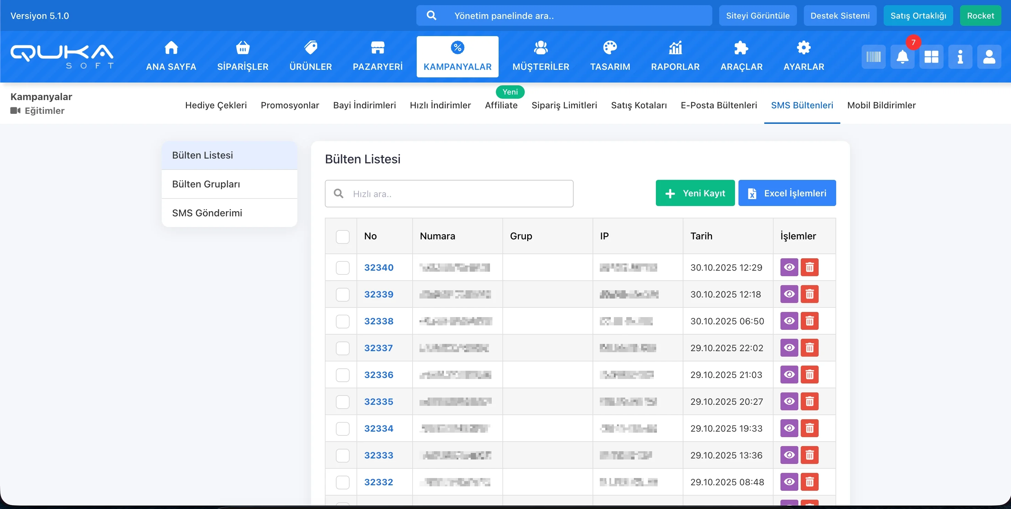Screen dimensions: 1011x509
Task: Tick the checkbox for row 32339
Action: 342,294
